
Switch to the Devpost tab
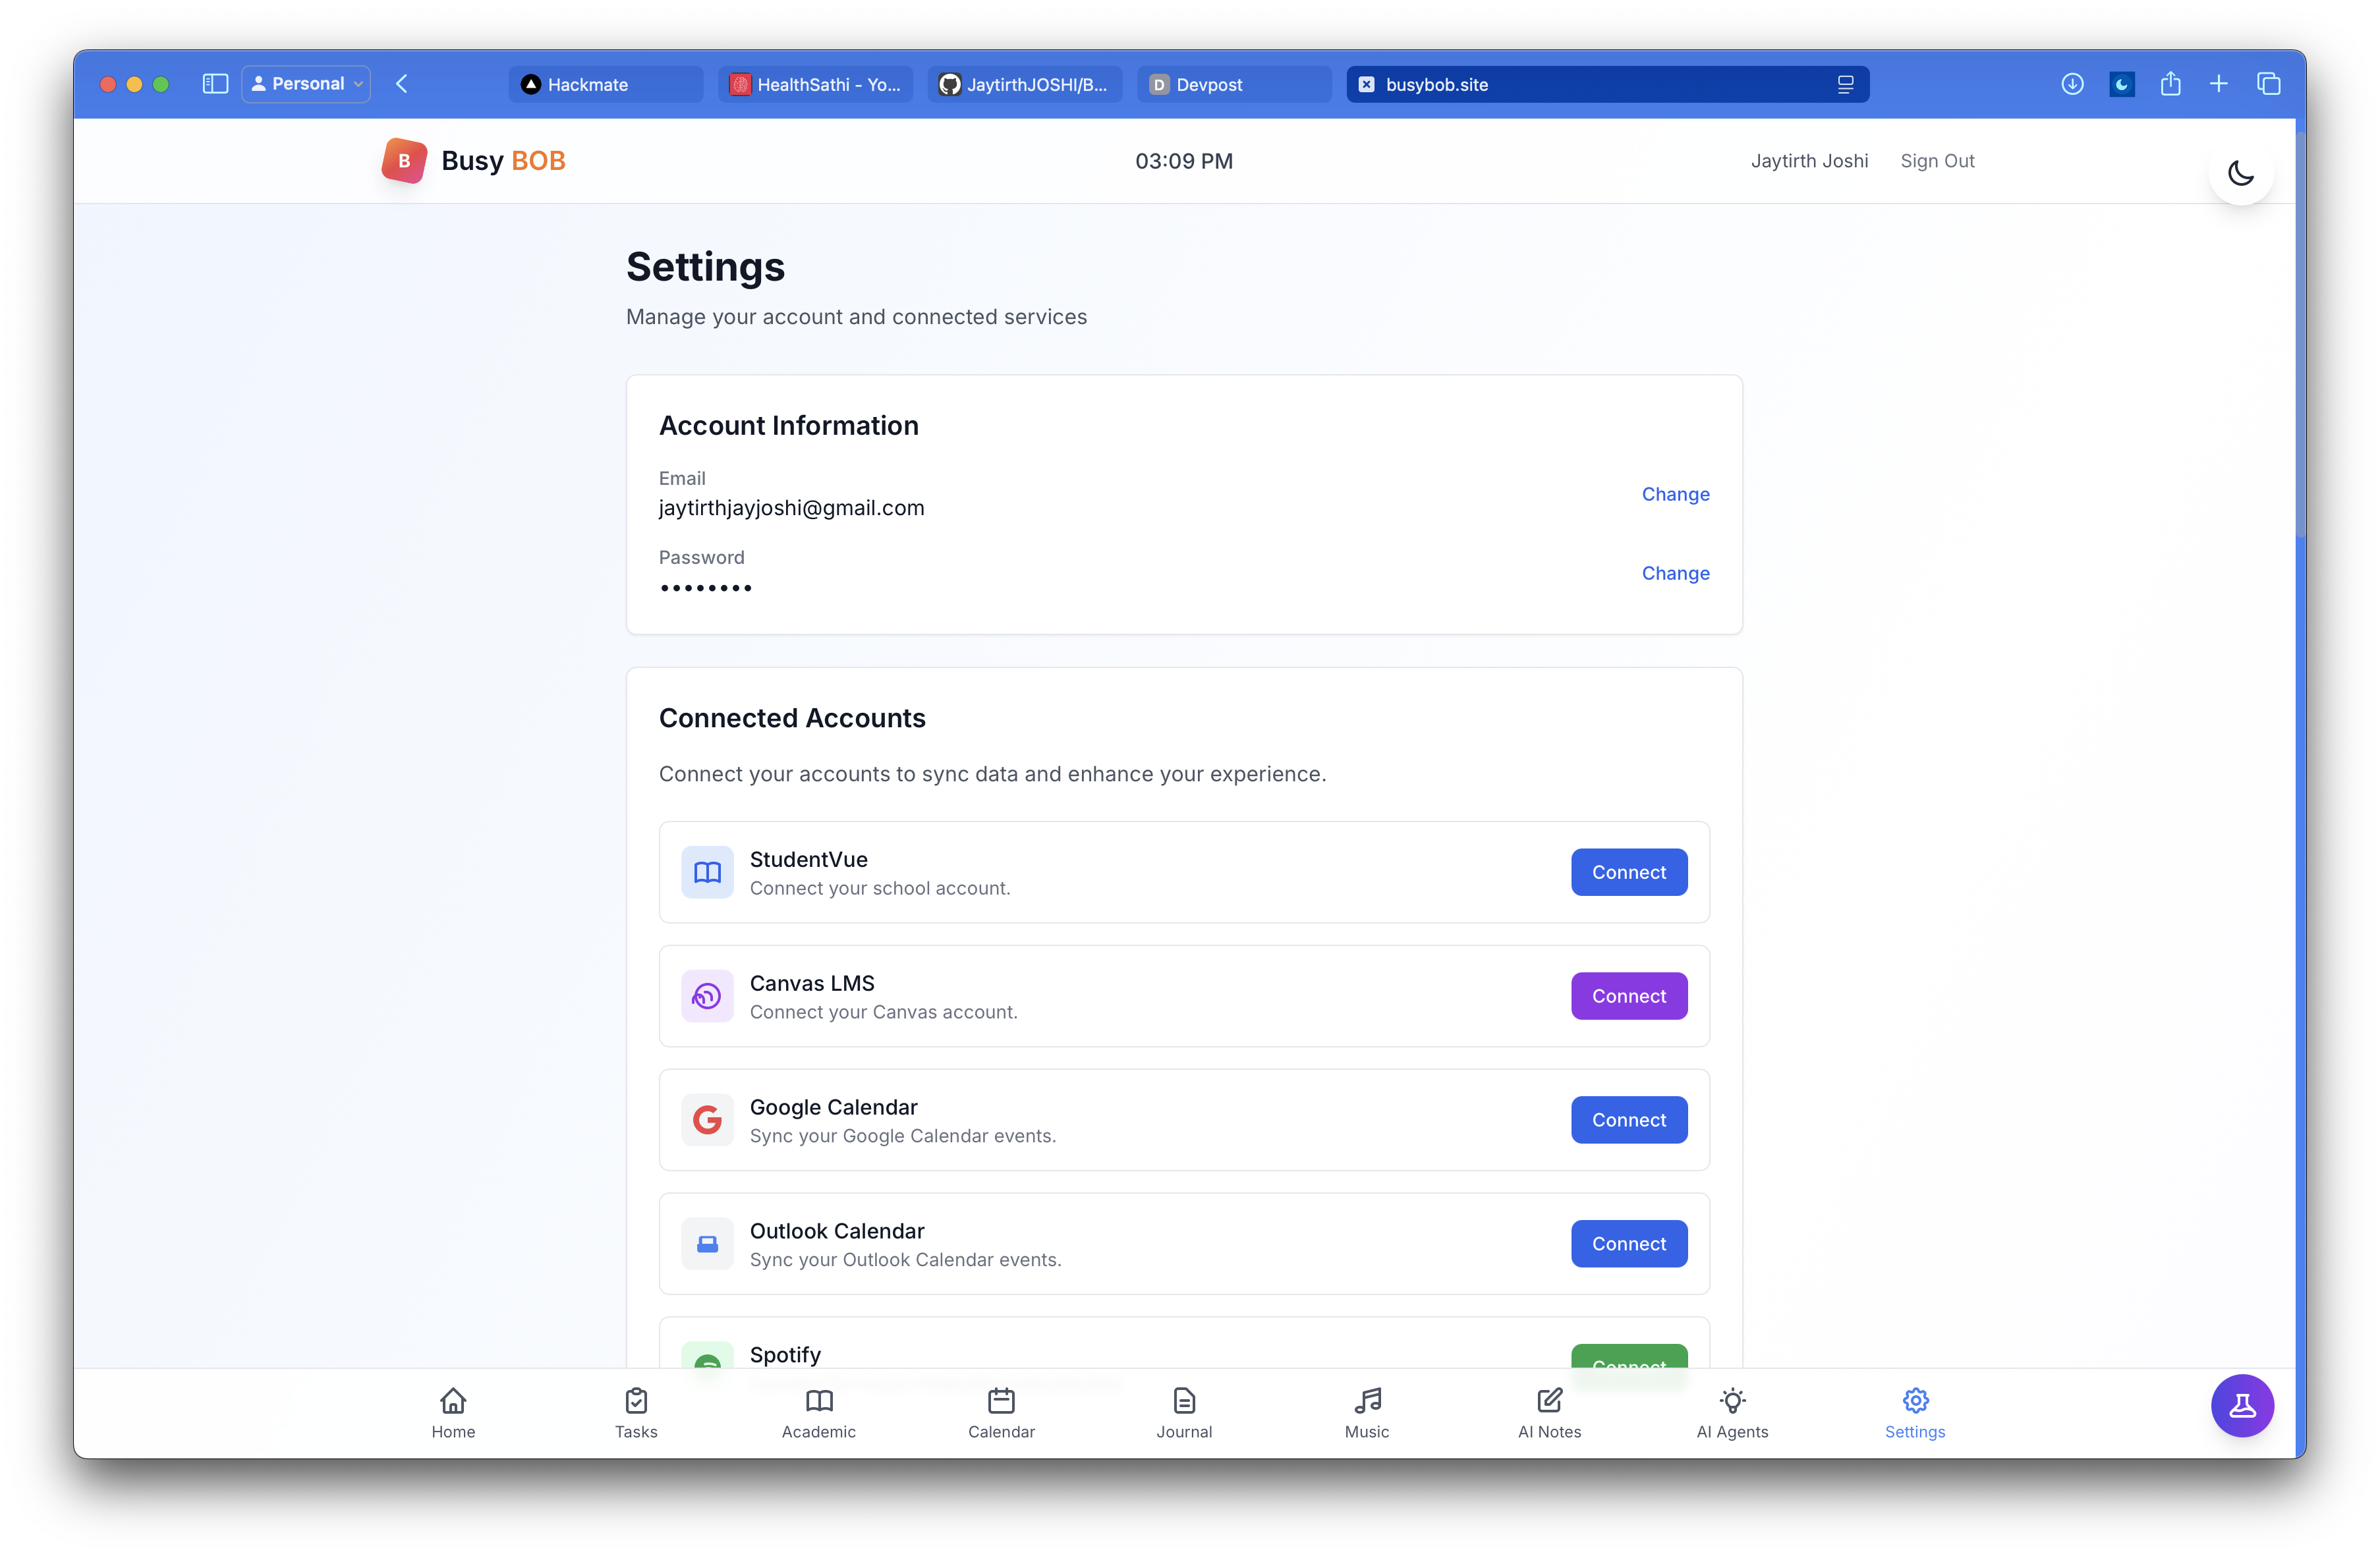point(1233,85)
